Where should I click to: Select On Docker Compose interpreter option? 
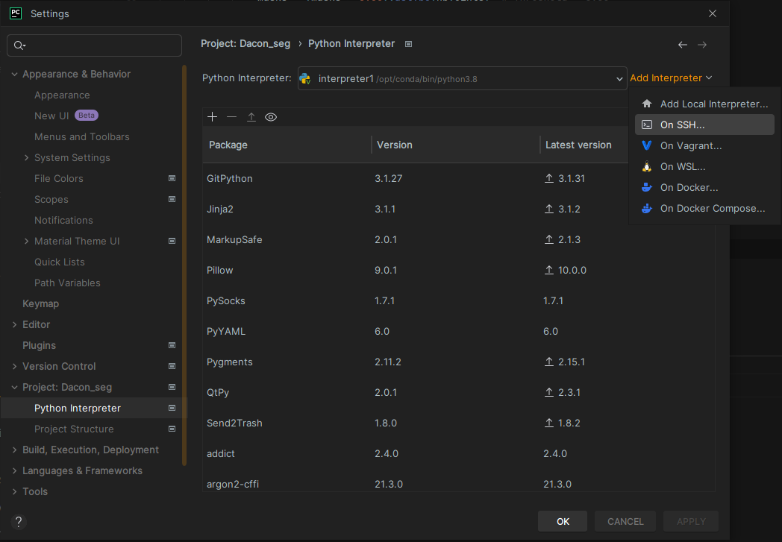click(x=704, y=208)
